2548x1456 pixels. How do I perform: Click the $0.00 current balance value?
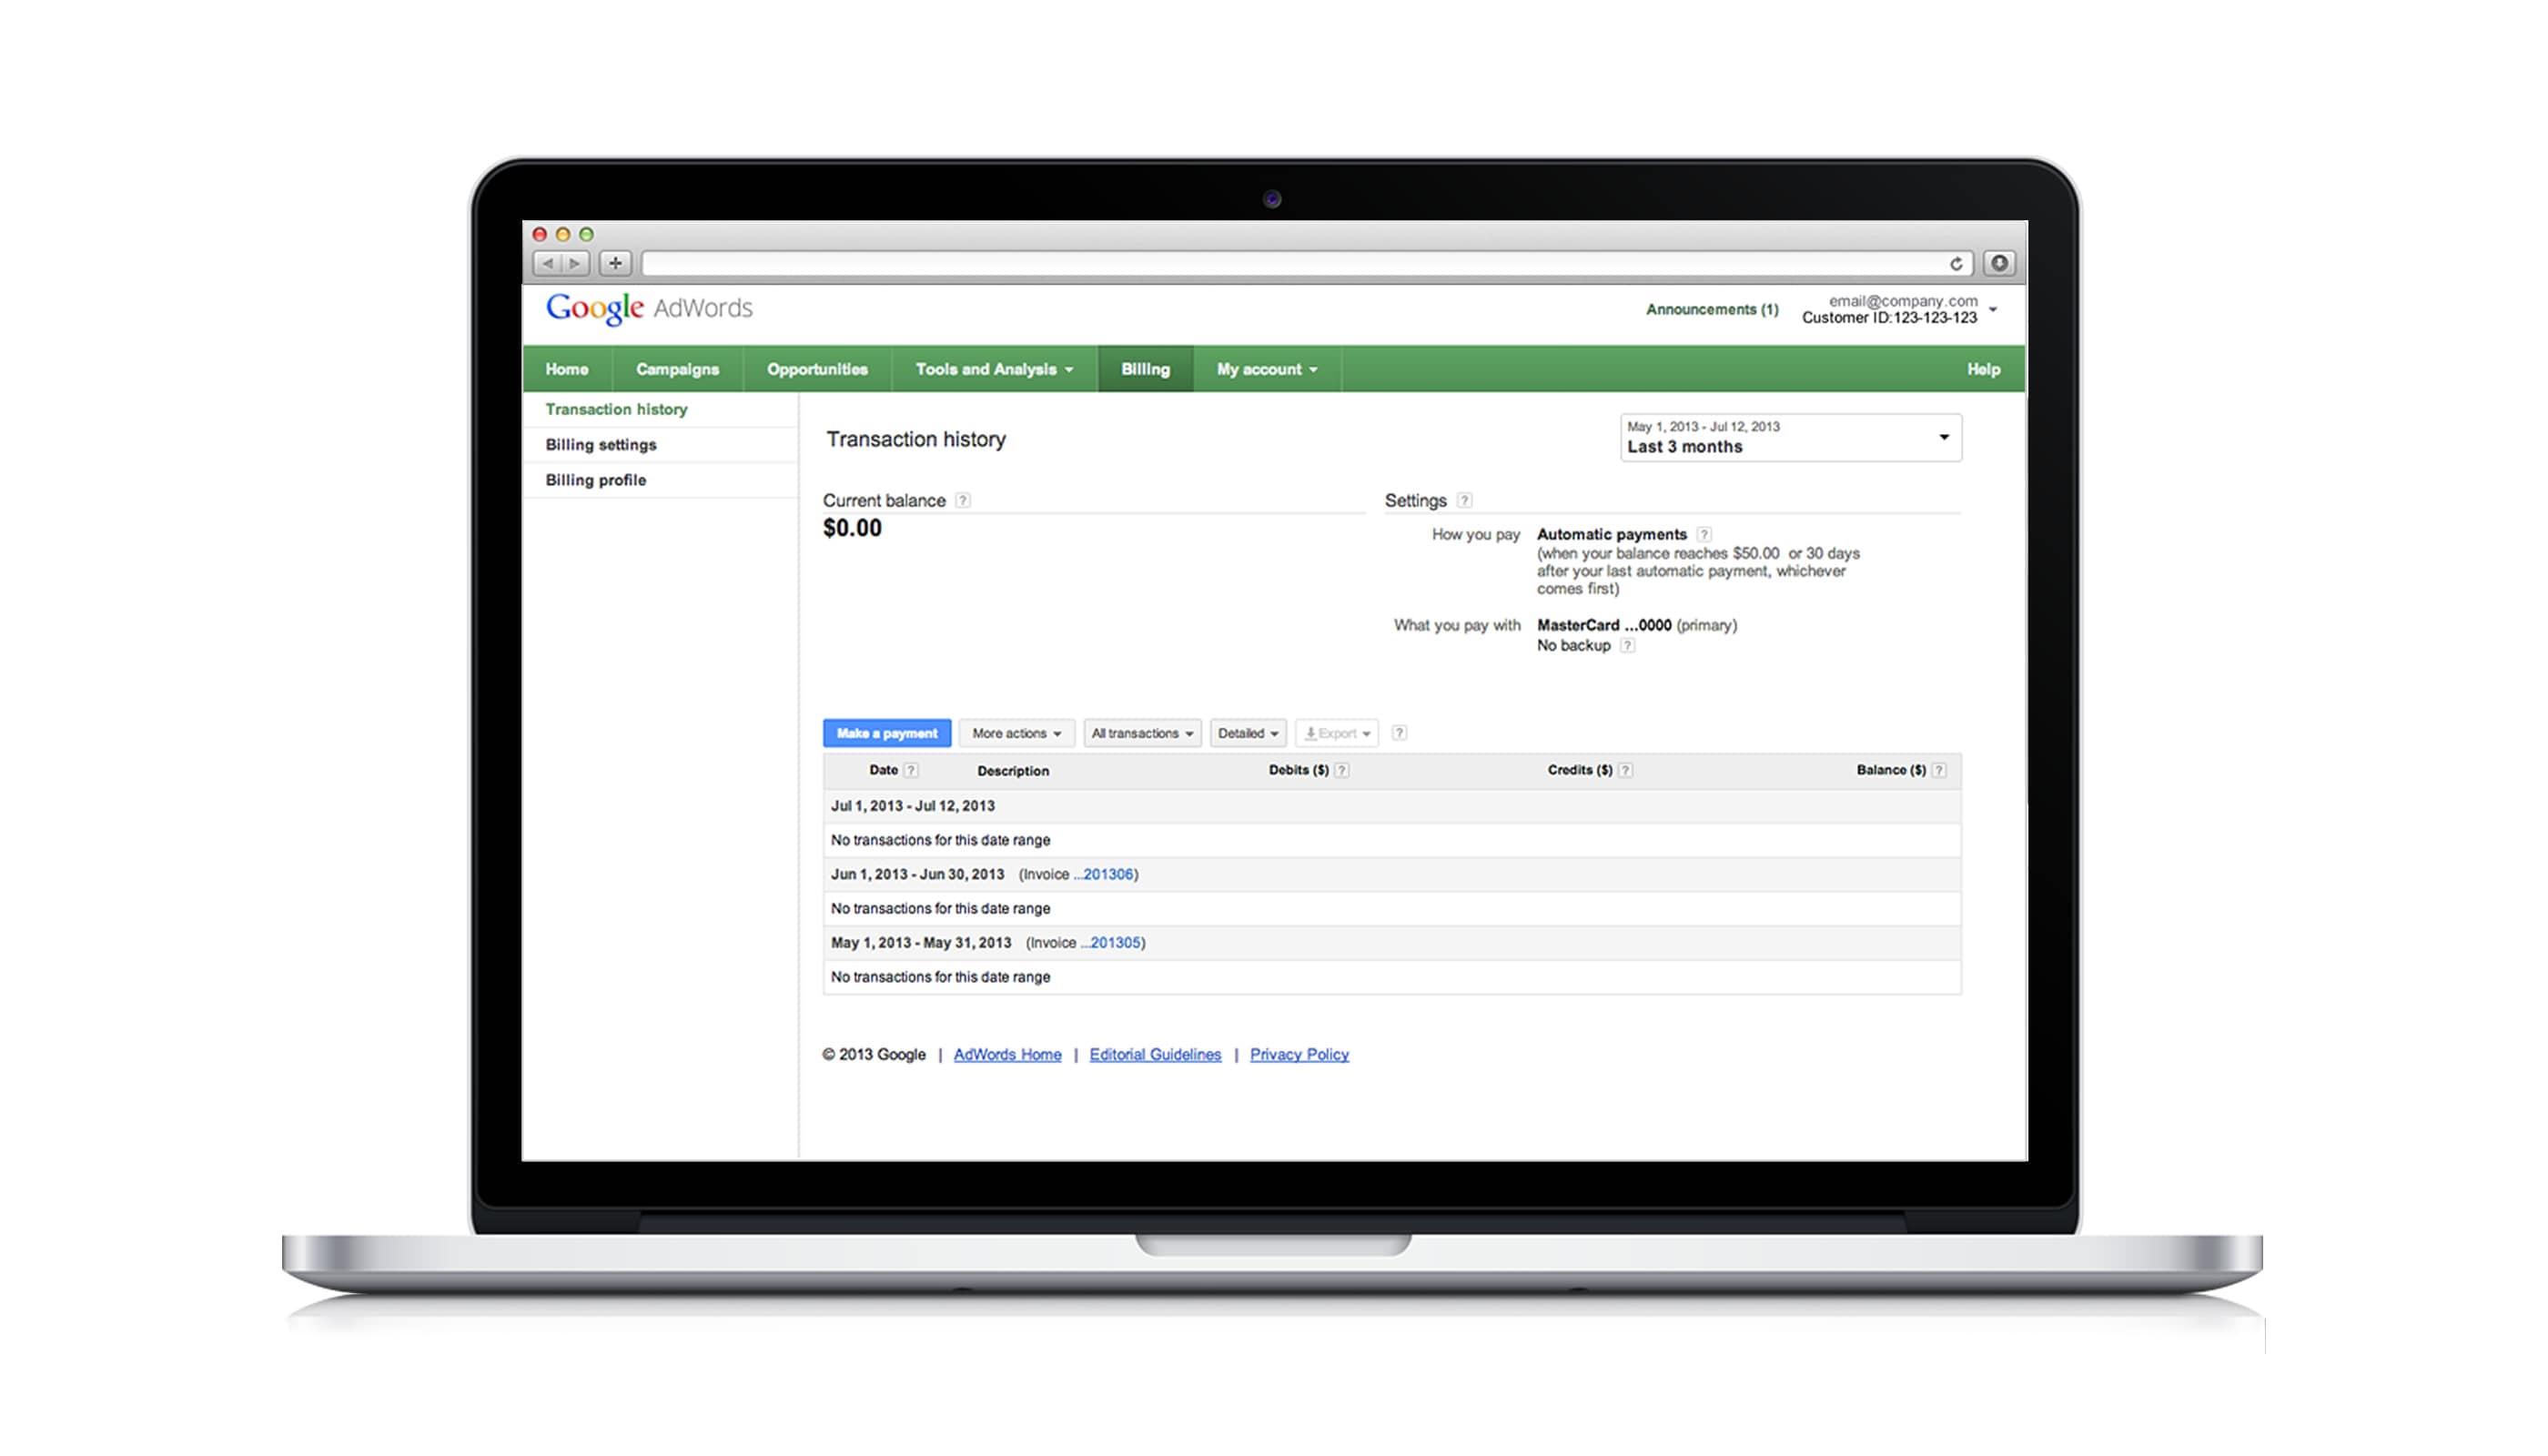pyautogui.click(x=852, y=529)
